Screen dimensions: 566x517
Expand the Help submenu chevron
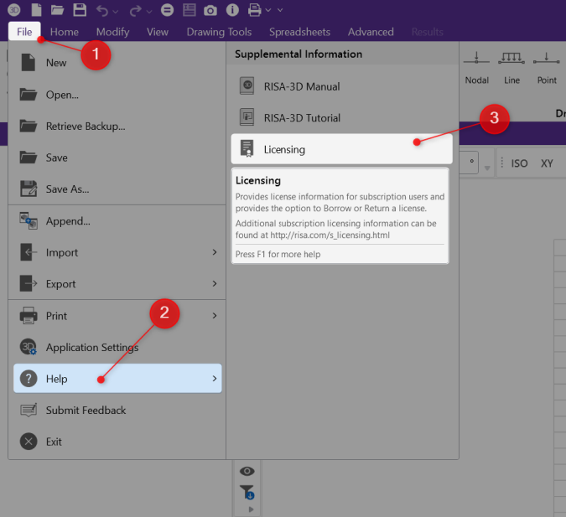tap(215, 379)
